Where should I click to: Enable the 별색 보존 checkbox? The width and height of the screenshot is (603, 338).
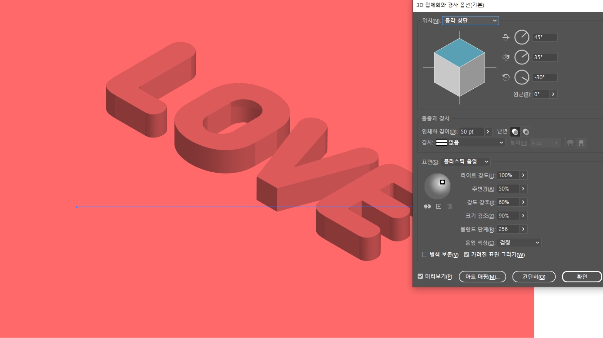tap(425, 254)
